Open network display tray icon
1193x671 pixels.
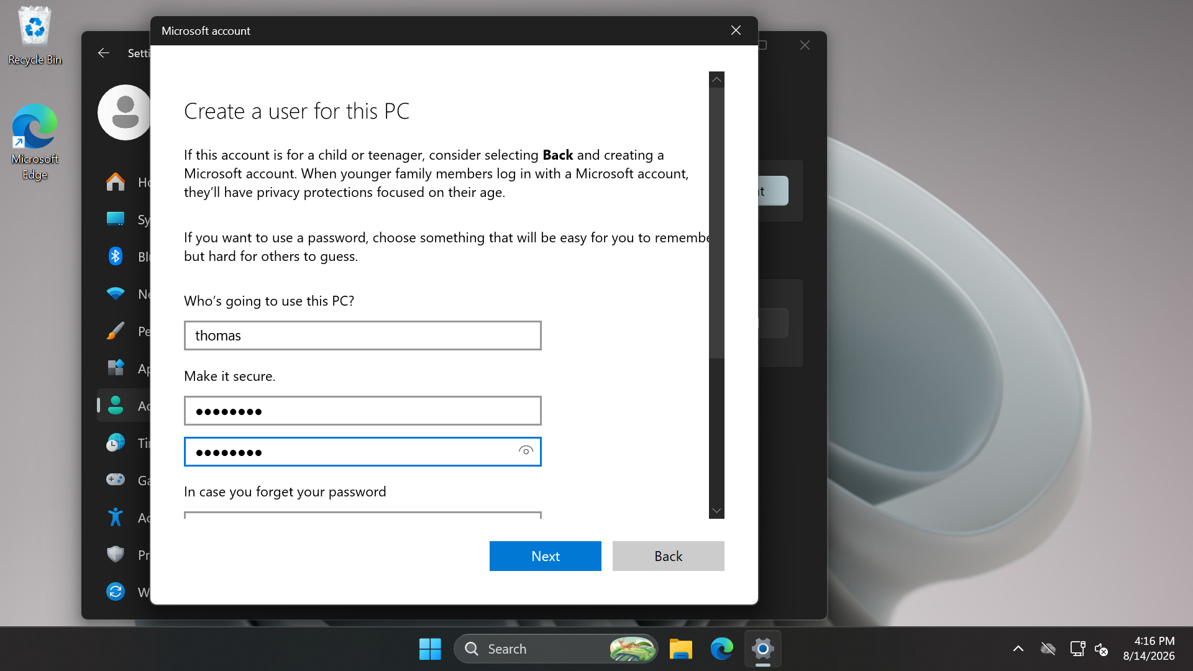click(x=1078, y=649)
